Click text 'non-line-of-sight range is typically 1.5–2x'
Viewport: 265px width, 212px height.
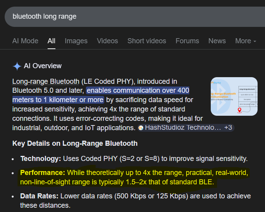tap(83, 182)
